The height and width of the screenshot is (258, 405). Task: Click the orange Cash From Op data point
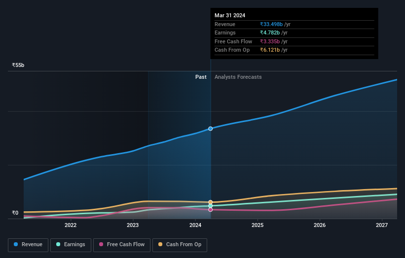[x=211, y=202]
